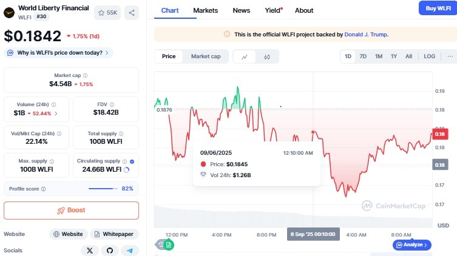The height and width of the screenshot is (256, 457).
Task: Click the 12:00 PM axis label
Action: coord(177,235)
